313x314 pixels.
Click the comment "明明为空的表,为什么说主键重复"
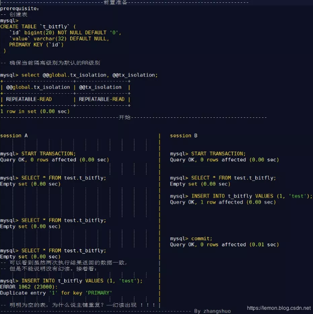pyautogui.click(x=57, y=305)
